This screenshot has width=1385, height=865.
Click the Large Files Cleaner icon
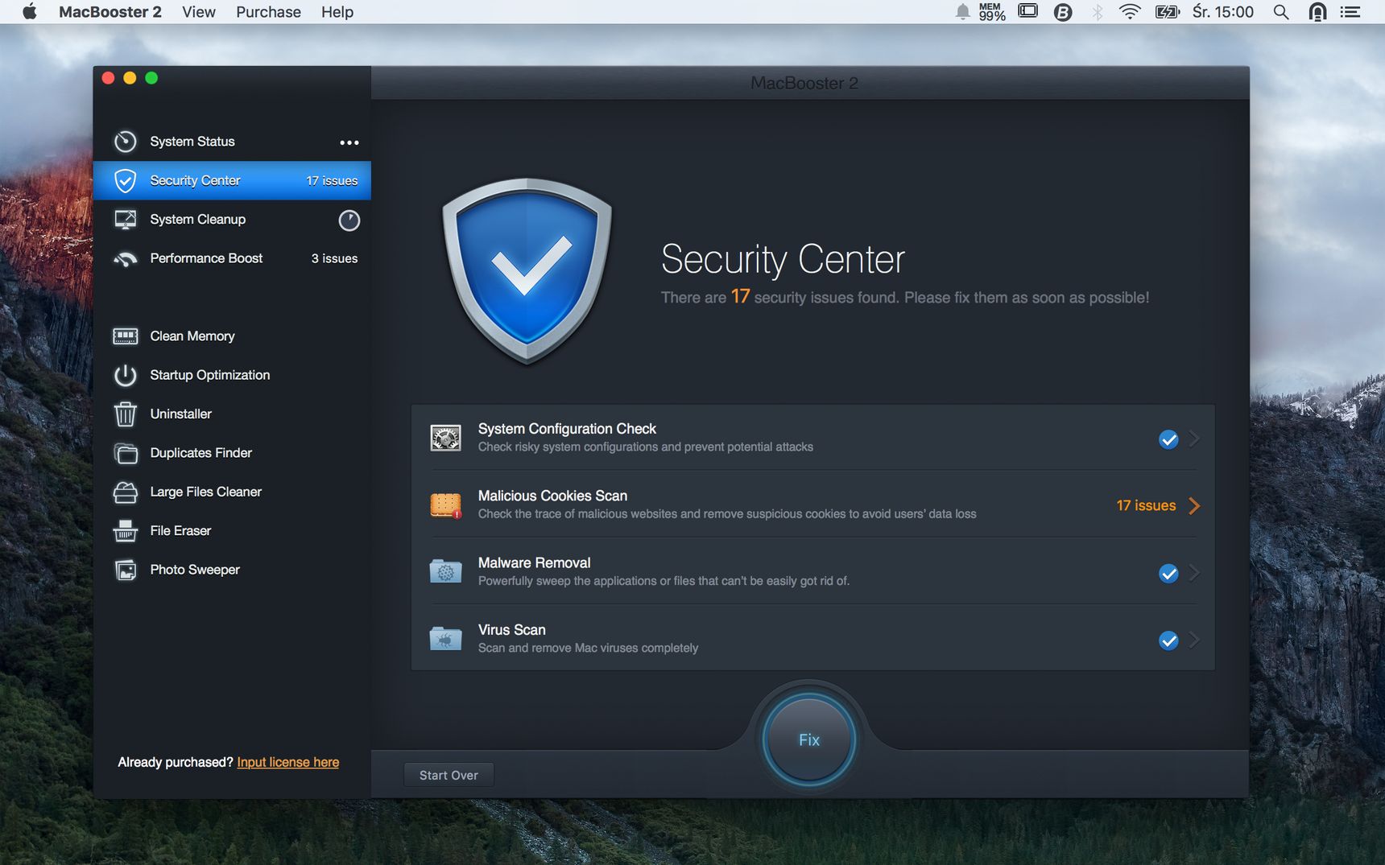(125, 492)
